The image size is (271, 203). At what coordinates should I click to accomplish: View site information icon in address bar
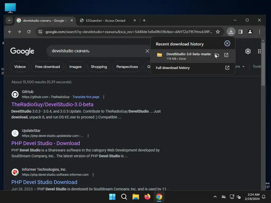click(x=40, y=32)
